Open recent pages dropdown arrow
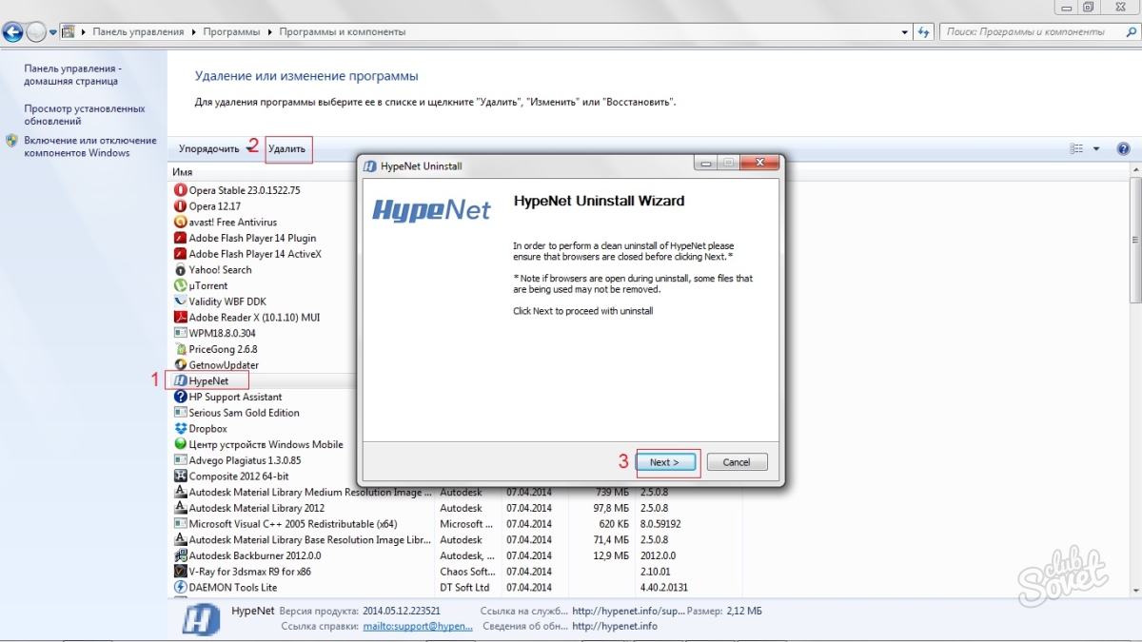 pos(53,32)
